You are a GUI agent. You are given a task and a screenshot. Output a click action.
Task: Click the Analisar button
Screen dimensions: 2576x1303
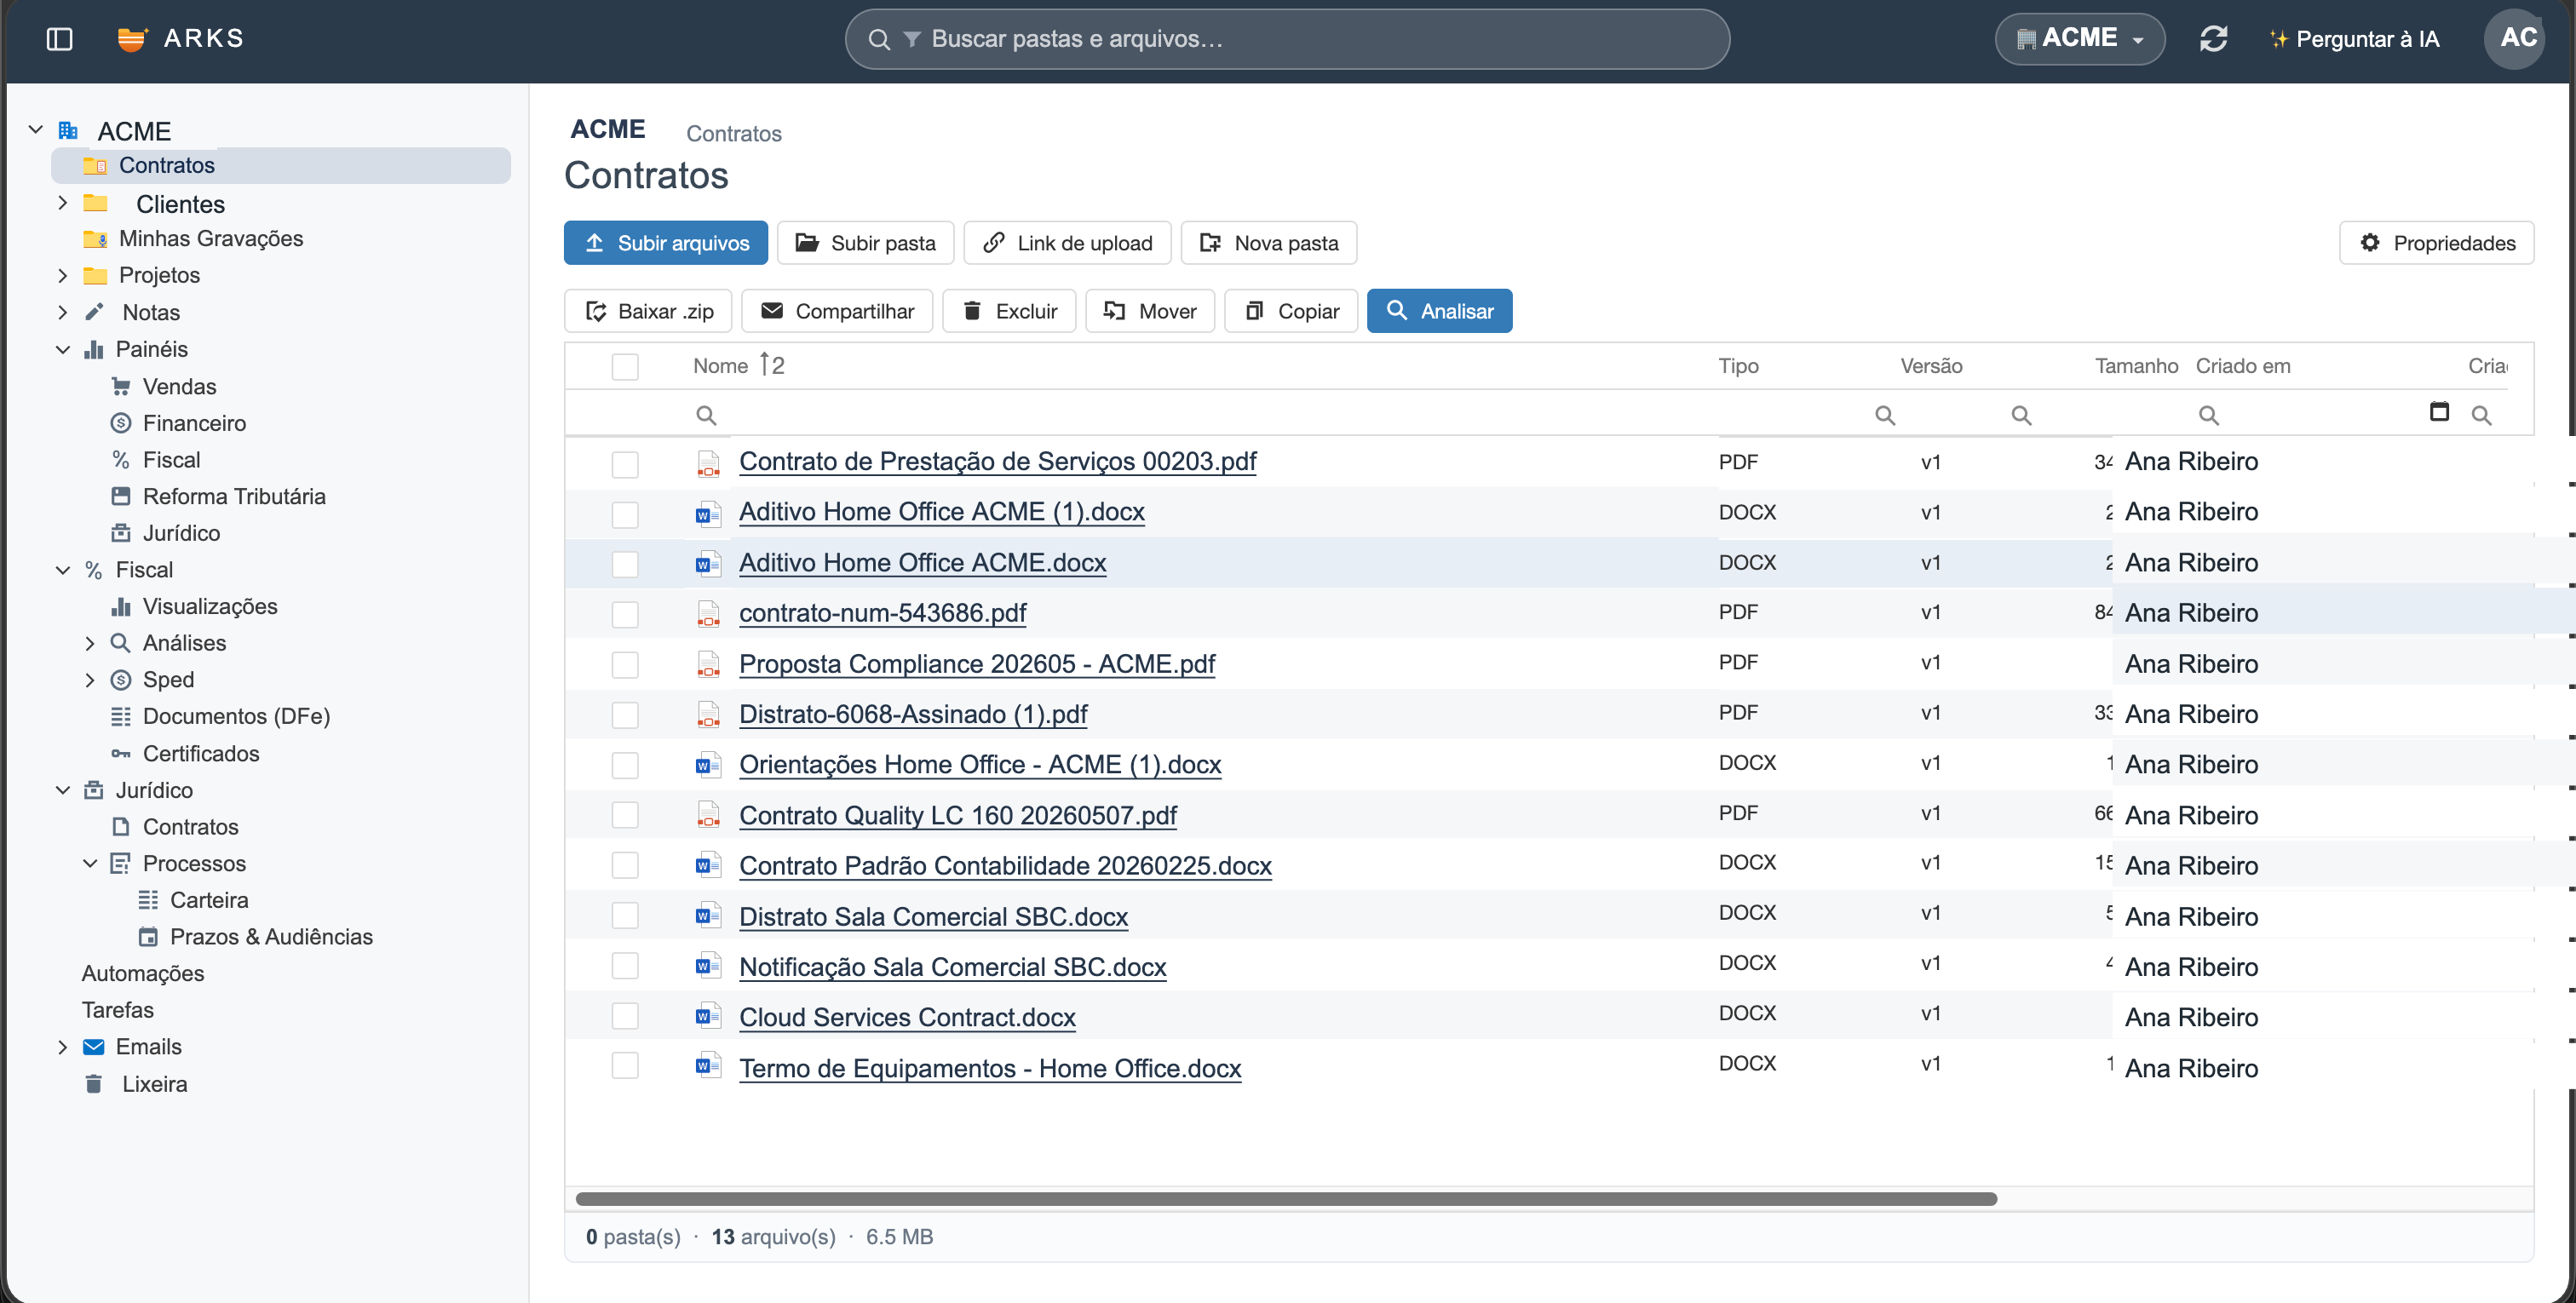pos(1440,311)
